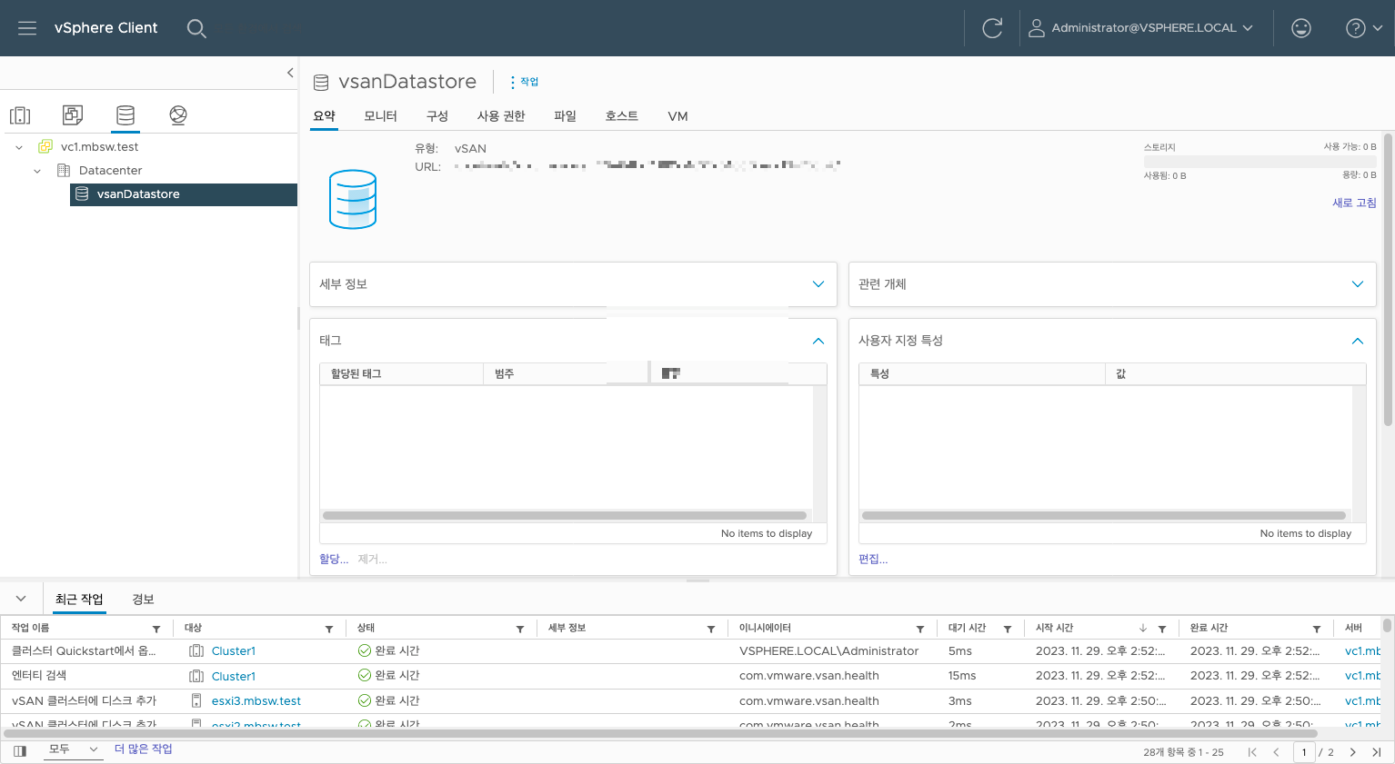The height and width of the screenshot is (764, 1395).
Task: Open the 모두 task filter dropdown
Action: click(74, 749)
